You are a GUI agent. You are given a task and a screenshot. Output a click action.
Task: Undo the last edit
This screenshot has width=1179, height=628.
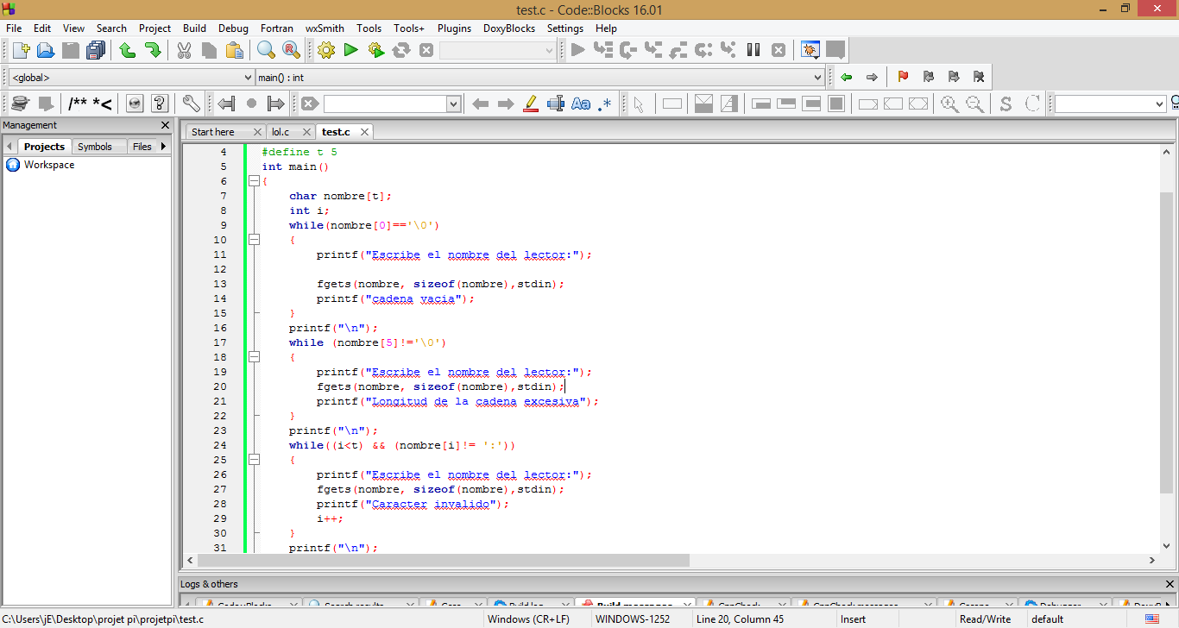click(128, 50)
